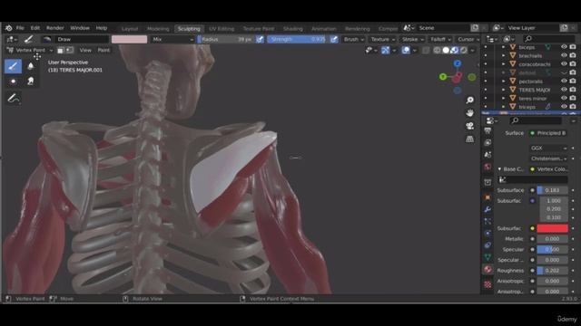Click the blue Z axis on navigation gizmo

(x=458, y=63)
